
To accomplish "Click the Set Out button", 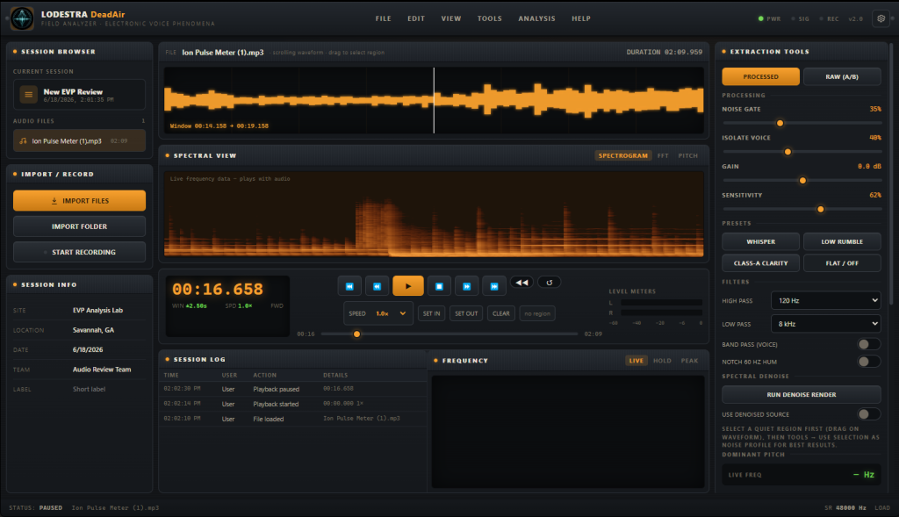I will click(x=466, y=313).
